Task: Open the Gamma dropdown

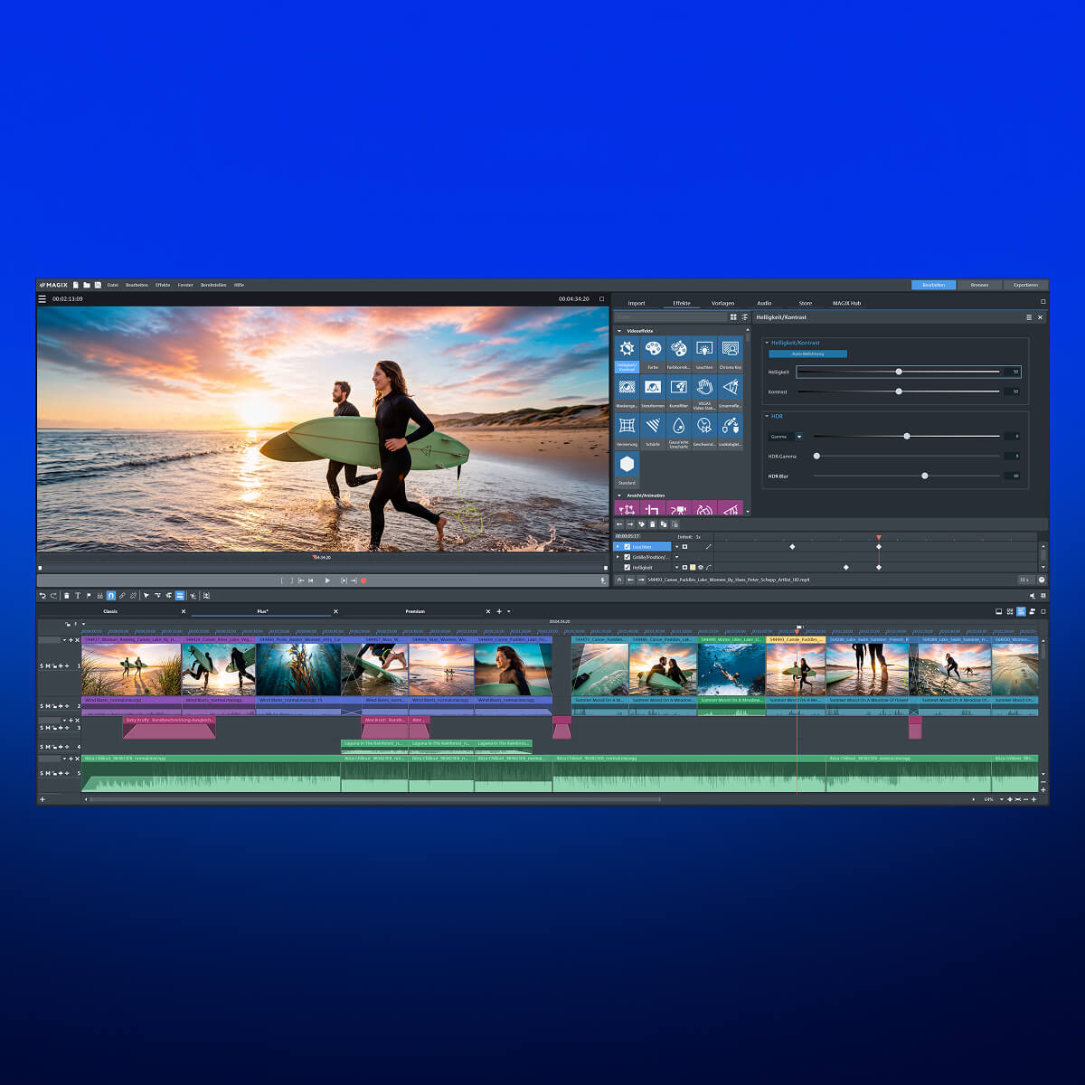Action: (799, 437)
